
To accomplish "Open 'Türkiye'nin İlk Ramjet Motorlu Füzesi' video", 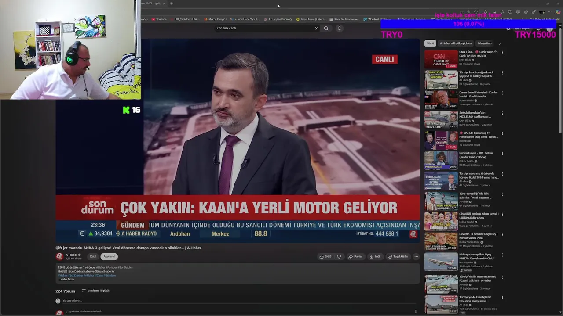I will (x=478, y=278).
